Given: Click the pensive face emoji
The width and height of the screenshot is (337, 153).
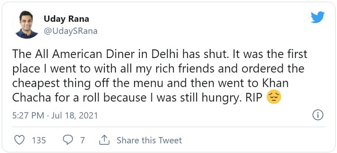Looking at the screenshot, I should [x=273, y=98].
